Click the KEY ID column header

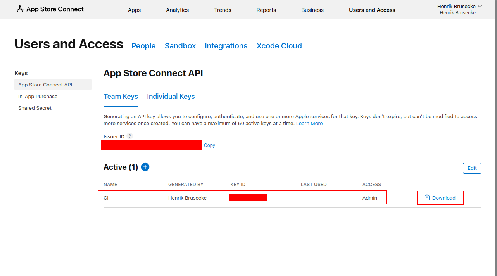tap(238, 185)
